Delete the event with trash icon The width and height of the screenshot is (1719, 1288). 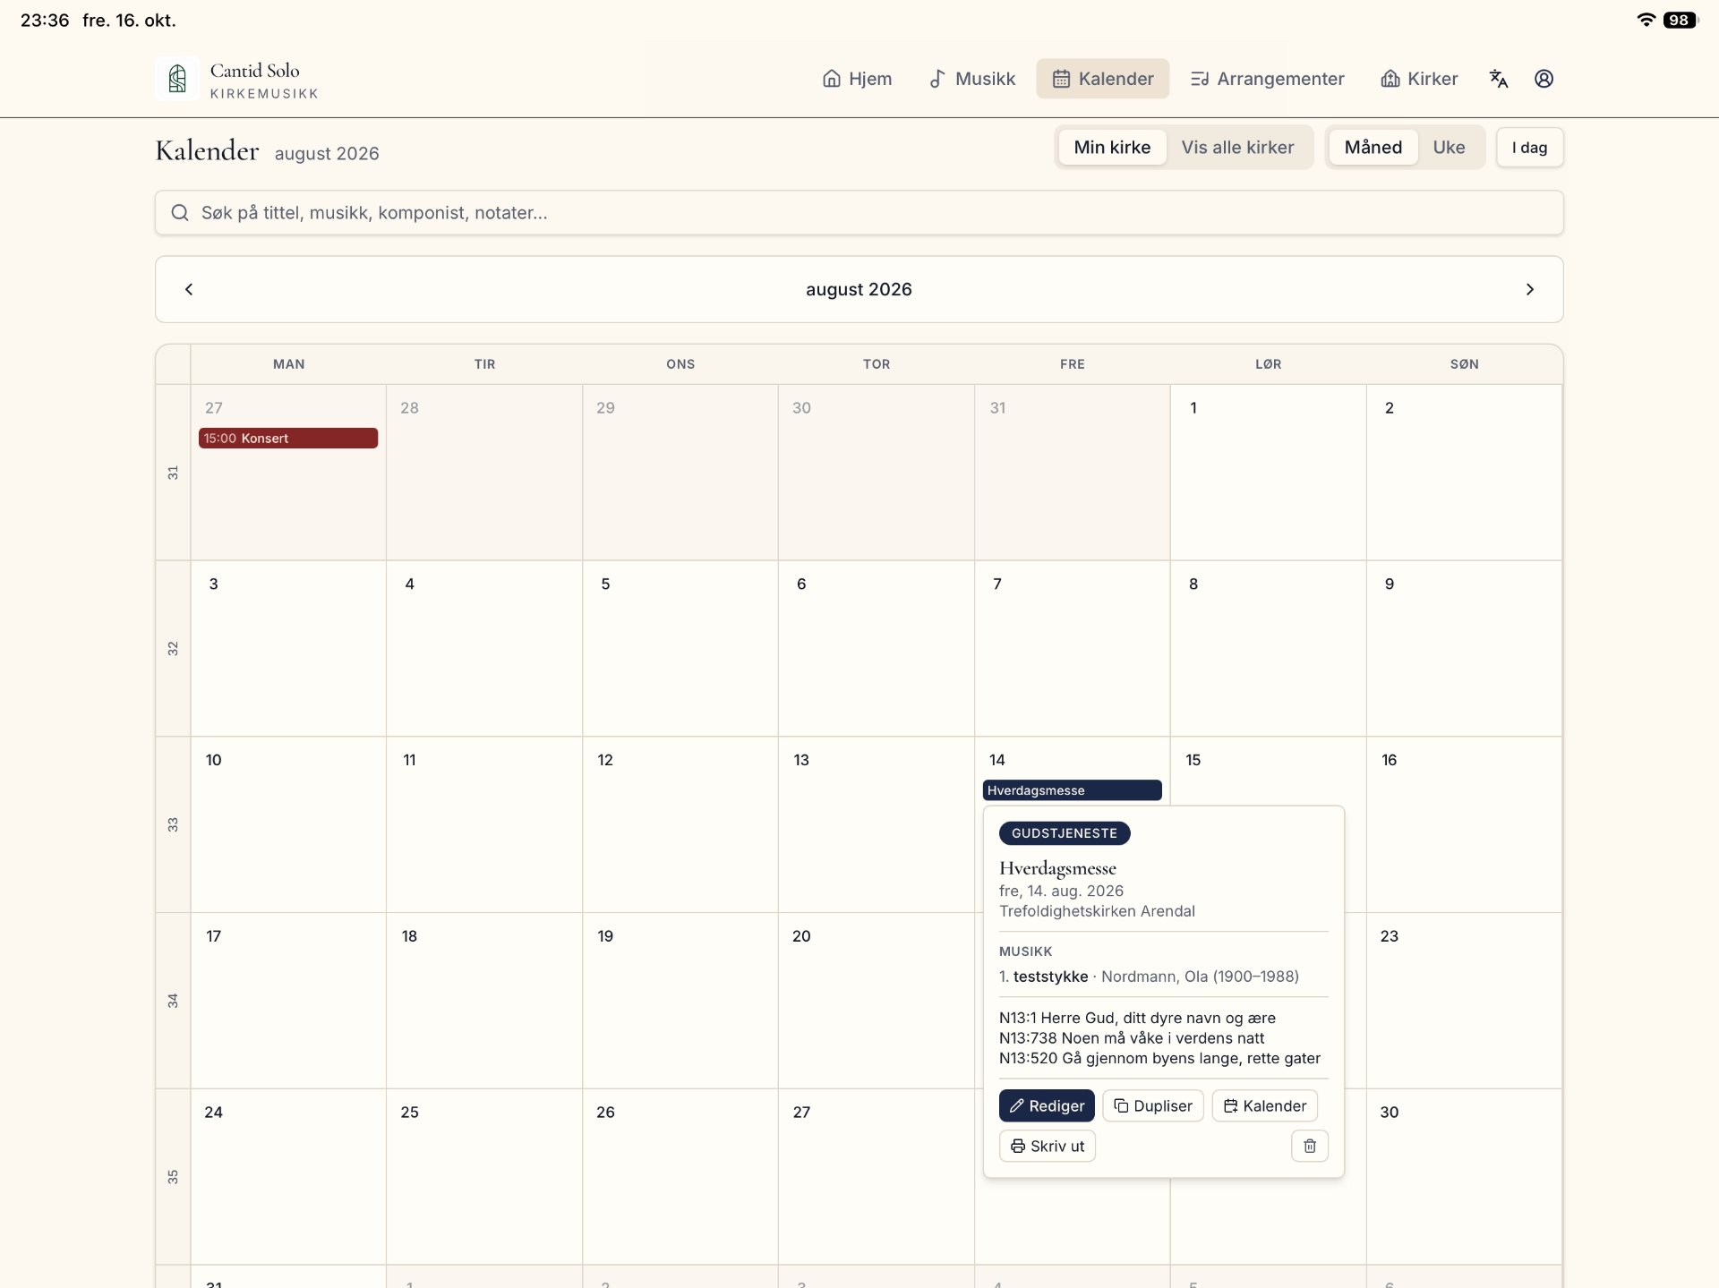[1310, 1146]
